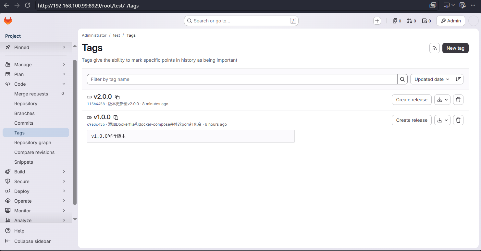
Task: Open v1.0.0 download source dropdown
Action: pos(442,120)
